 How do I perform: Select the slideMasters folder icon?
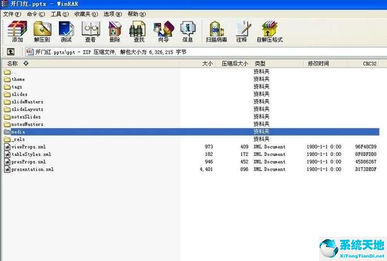pyautogui.click(x=7, y=102)
